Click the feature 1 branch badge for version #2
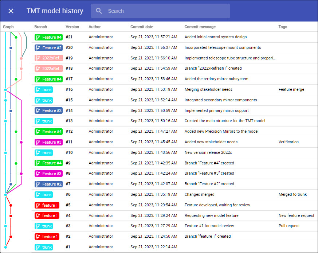Viewport: 318px width, 253px height. pyautogui.click(x=47, y=237)
